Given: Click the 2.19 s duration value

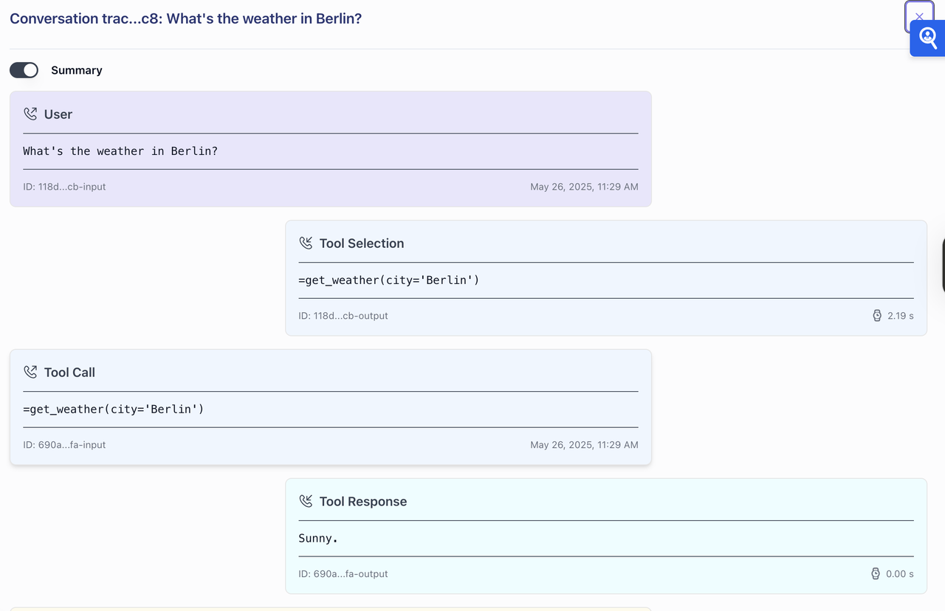Looking at the screenshot, I should click(x=901, y=316).
